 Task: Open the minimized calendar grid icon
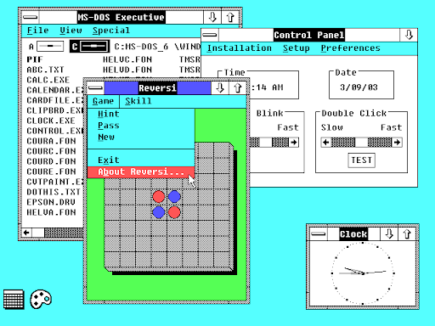[14, 299]
